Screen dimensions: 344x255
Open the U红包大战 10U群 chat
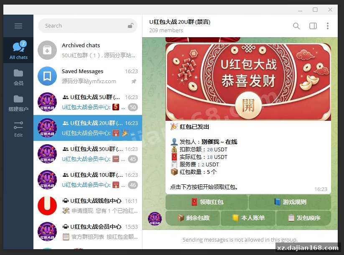[x=88, y=180]
